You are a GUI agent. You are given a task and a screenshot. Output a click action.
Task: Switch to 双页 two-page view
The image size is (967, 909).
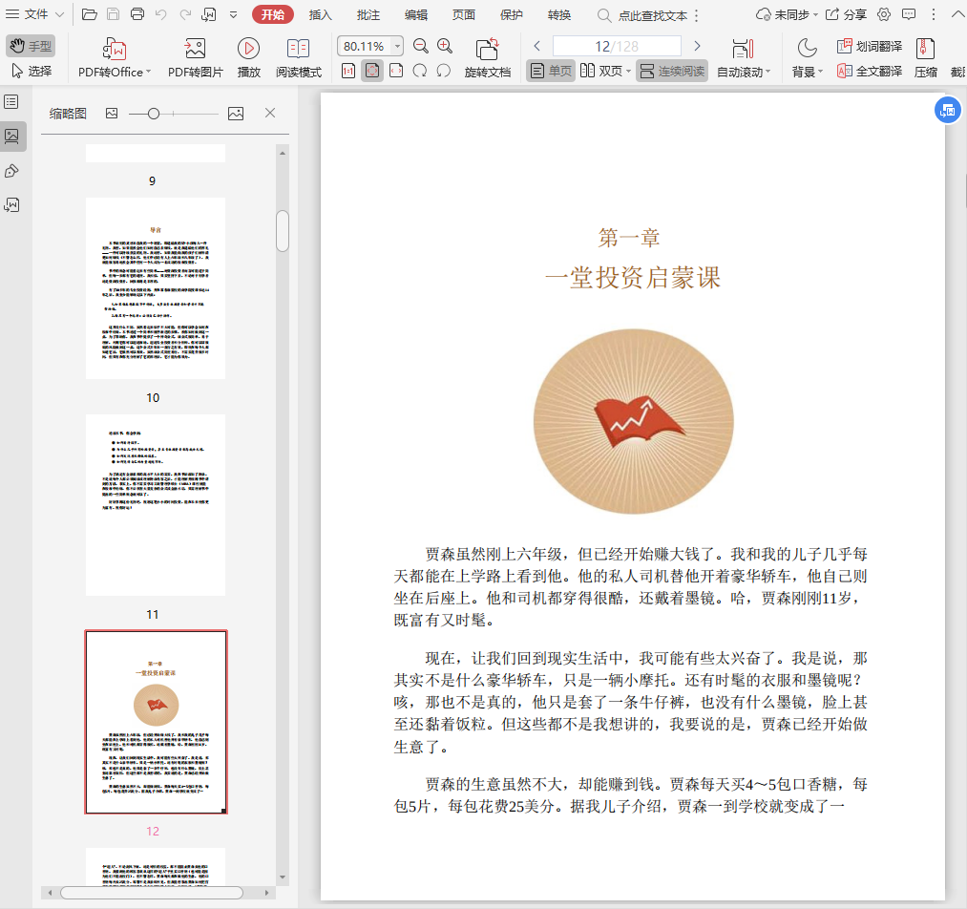click(x=601, y=71)
